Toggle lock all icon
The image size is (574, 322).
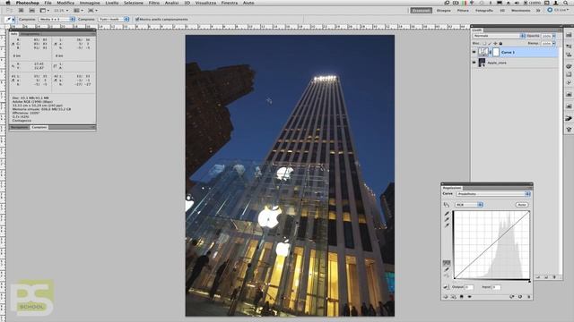pos(500,44)
